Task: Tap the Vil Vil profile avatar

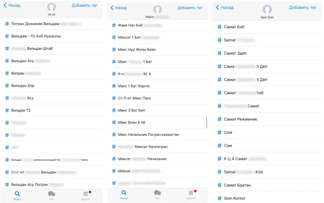Action: click(51, 7)
